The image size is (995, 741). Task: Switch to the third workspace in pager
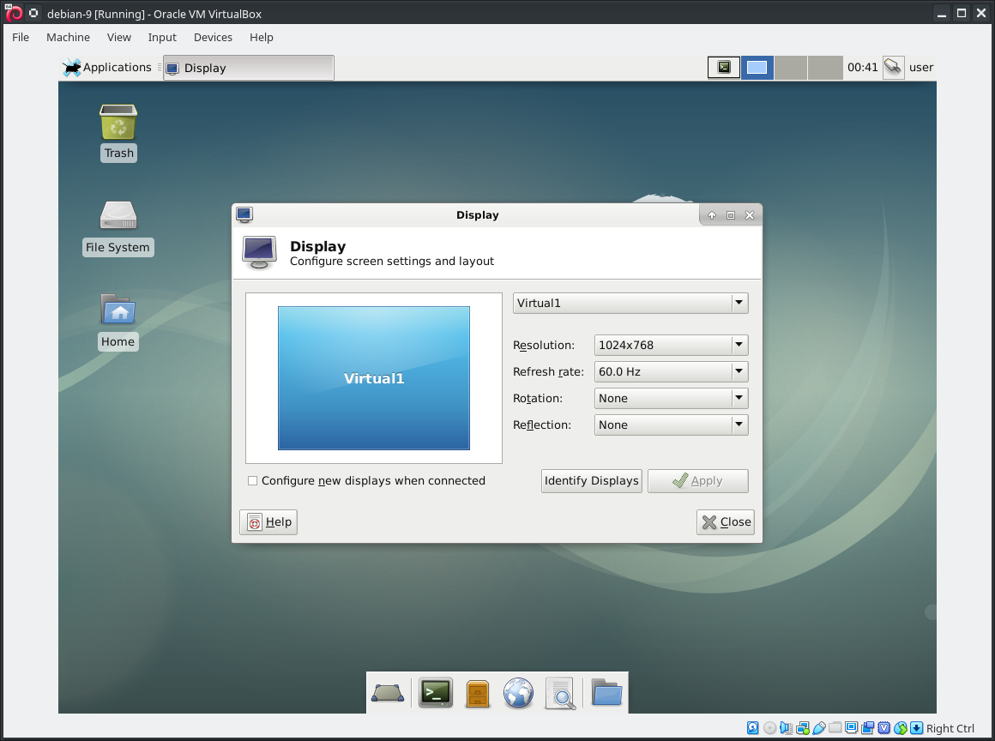[x=791, y=68]
